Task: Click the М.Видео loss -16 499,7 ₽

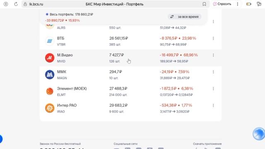Action: (x=169, y=55)
